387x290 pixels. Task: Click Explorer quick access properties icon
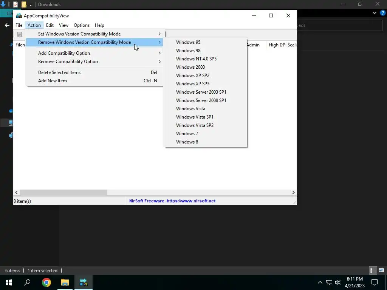15,4
